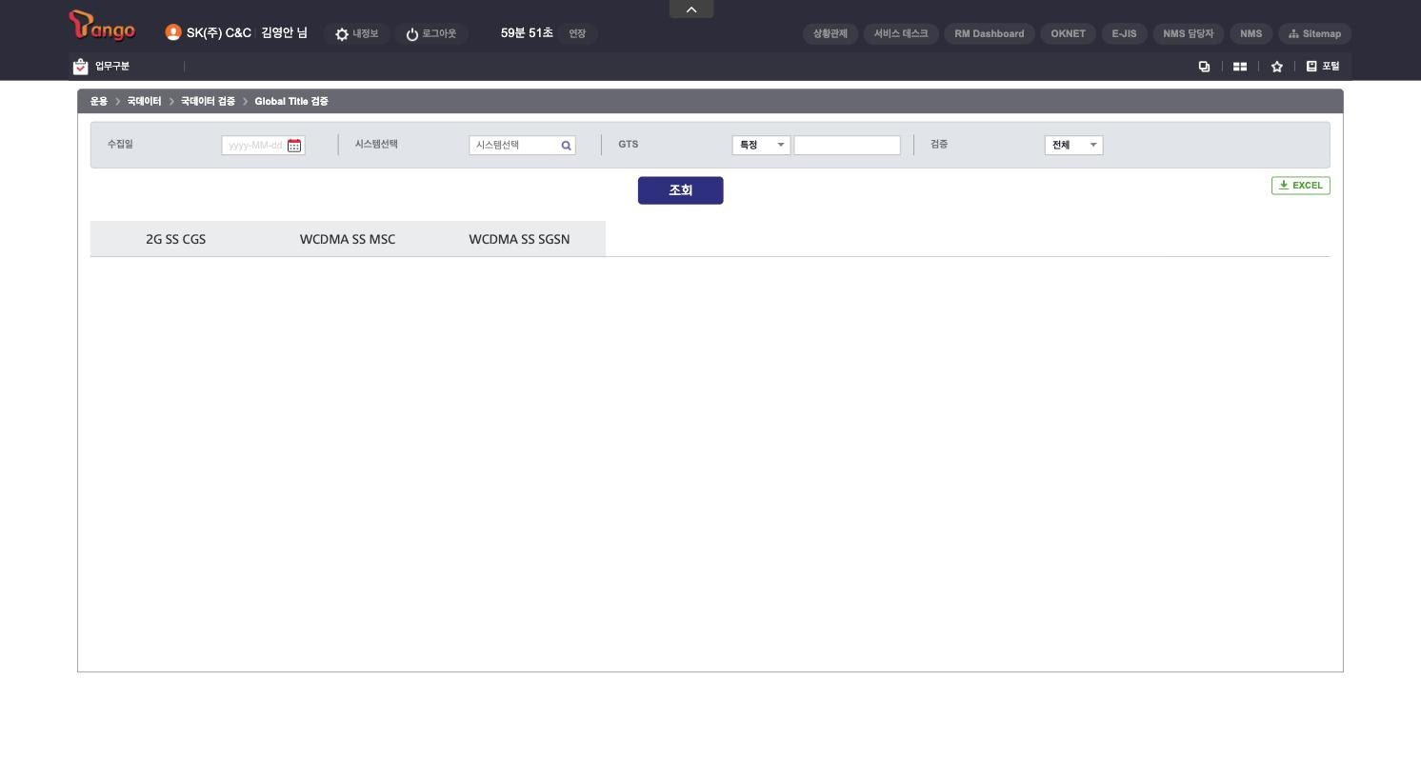Collapse the header with up chevron
Viewport: 1421px width, 773px height.
(691, 10)
